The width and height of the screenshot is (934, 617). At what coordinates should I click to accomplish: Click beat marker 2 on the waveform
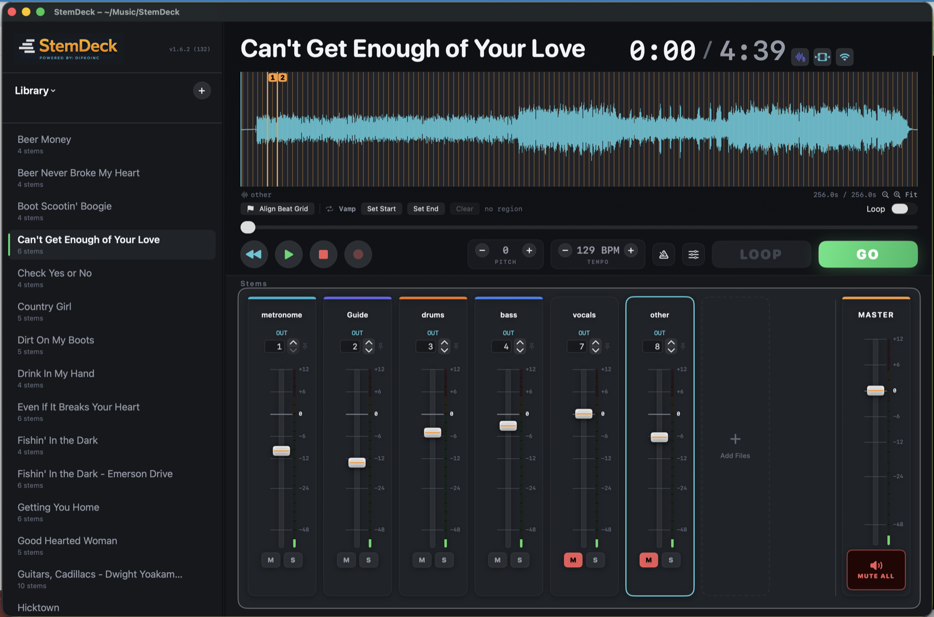pyautogui.click(x=282, y=77)
